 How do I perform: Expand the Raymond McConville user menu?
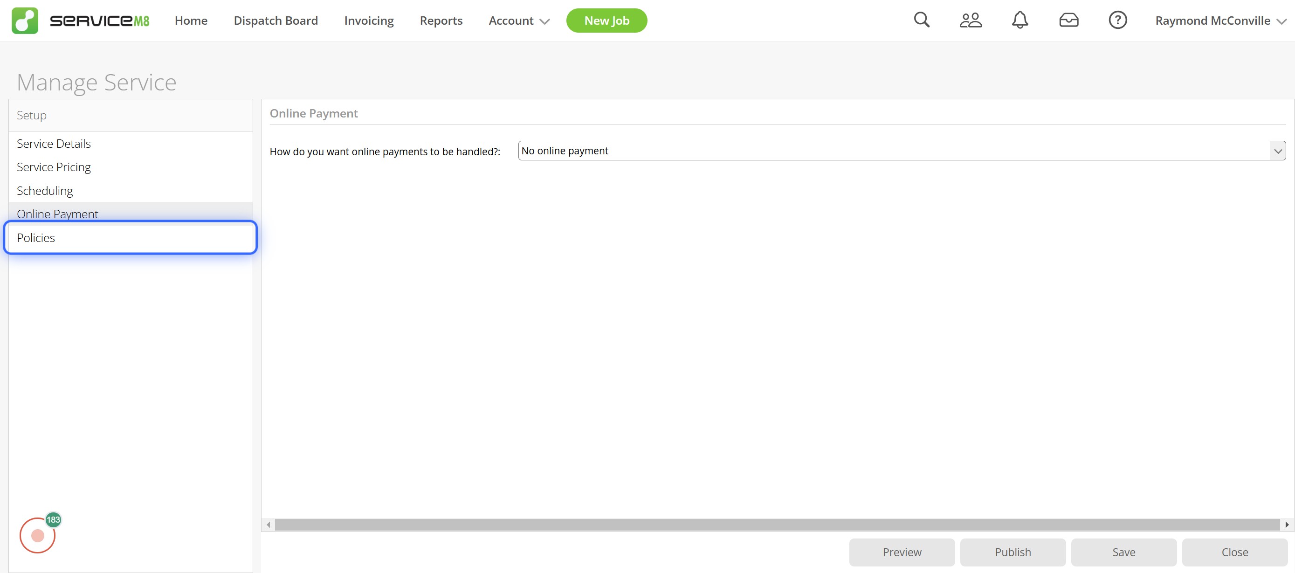(x=1220, y=21)
